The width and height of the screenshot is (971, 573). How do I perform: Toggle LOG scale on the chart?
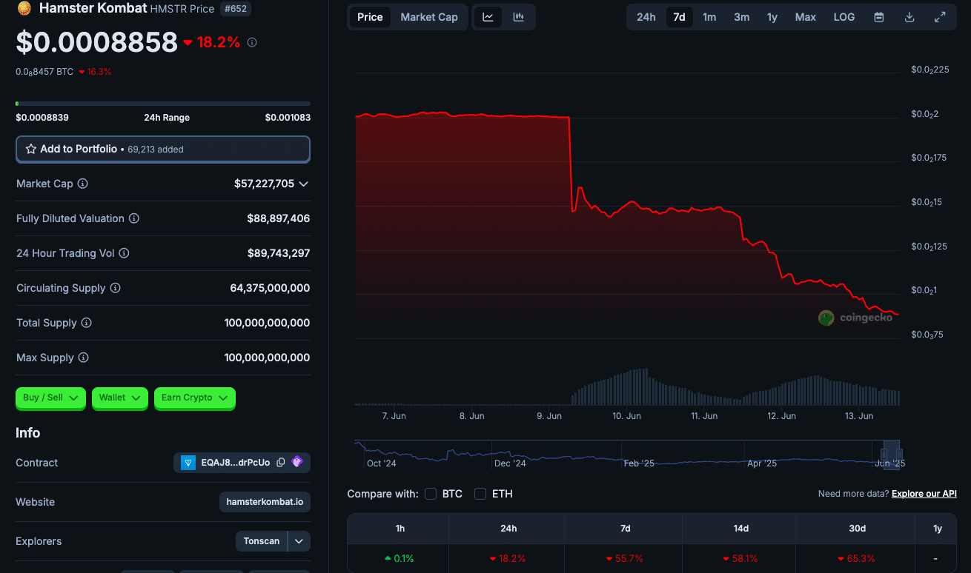[844, 17]
